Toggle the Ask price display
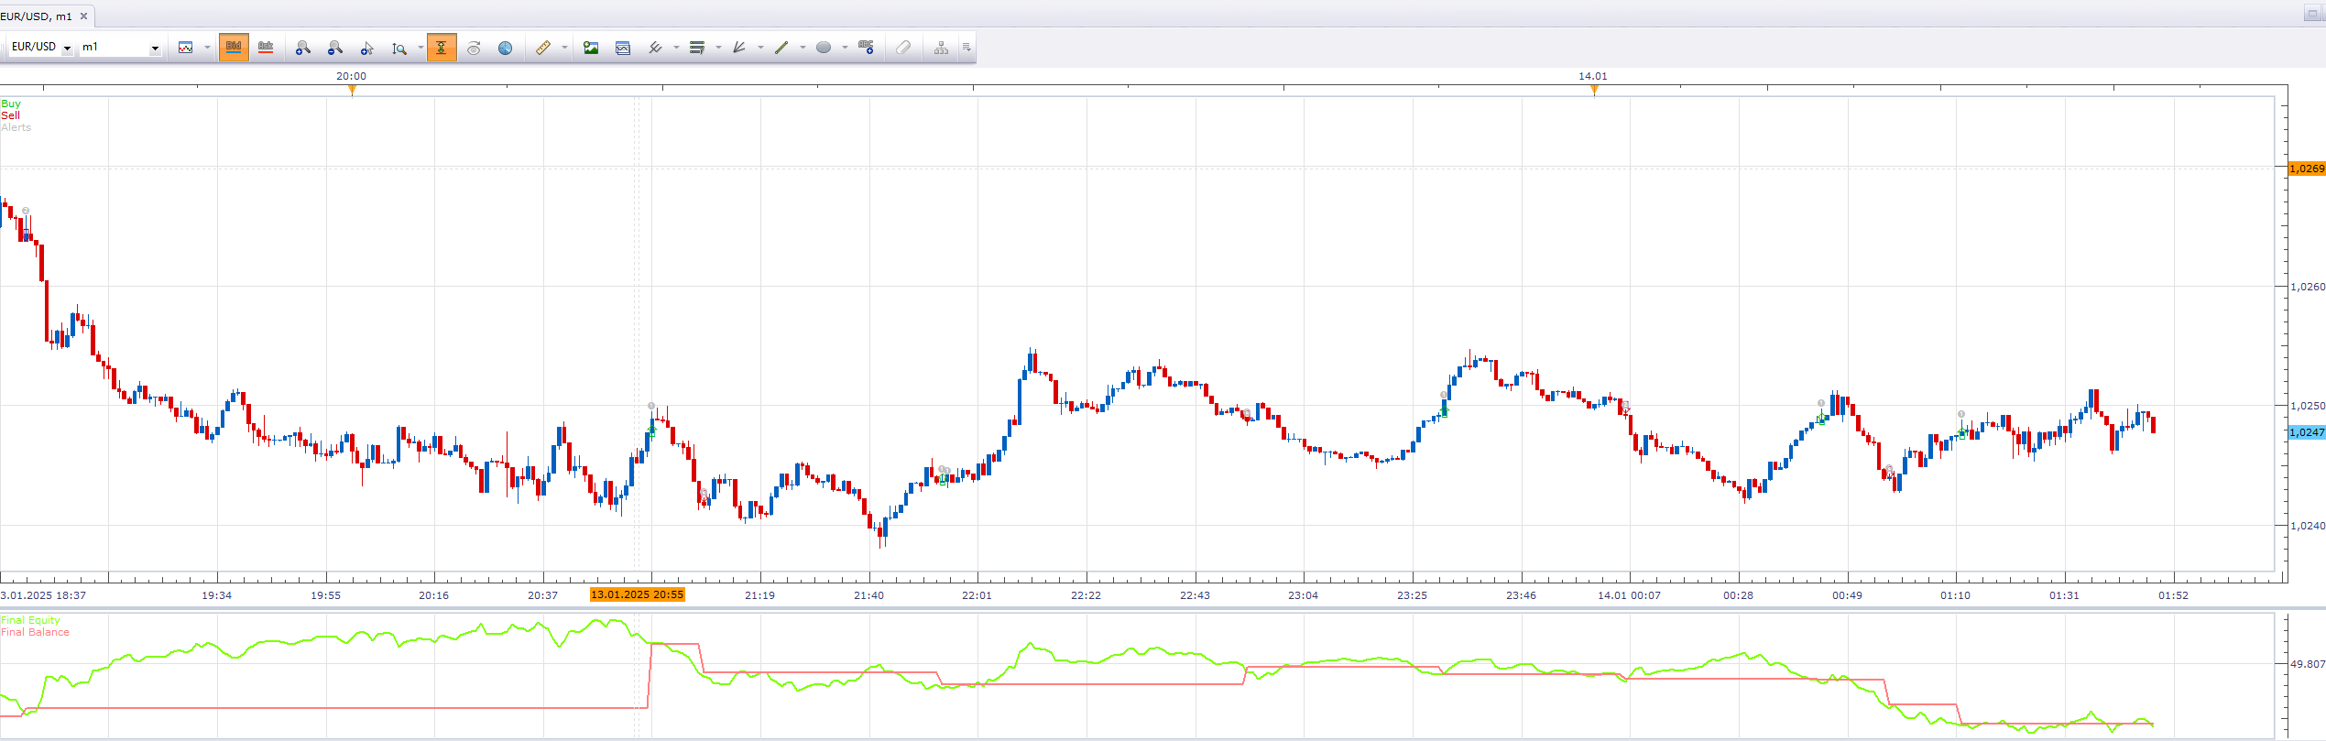The image size is (2326, 741). point(266,48)
